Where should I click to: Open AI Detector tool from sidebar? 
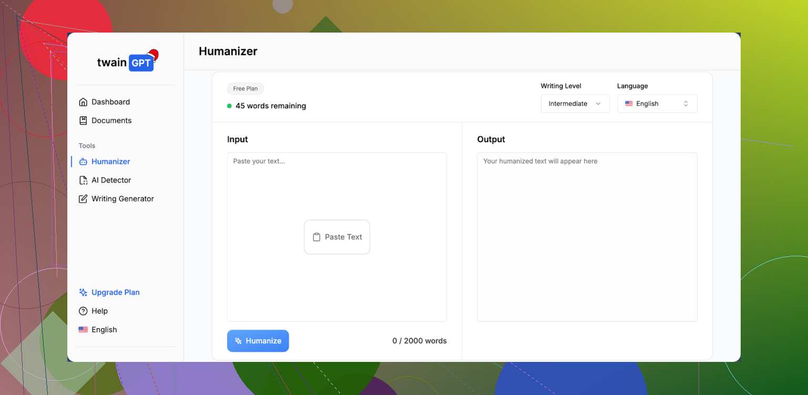[111, 180]
